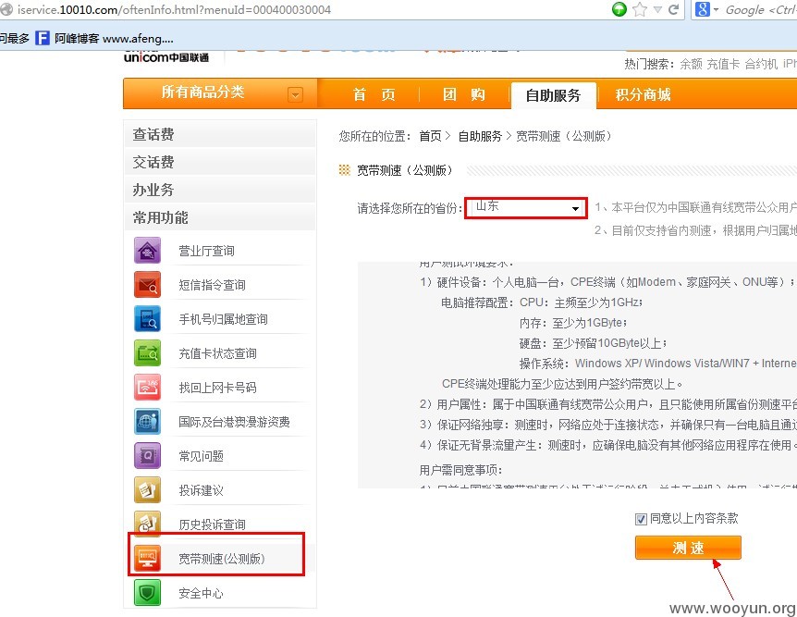797x617 pixels.
Task: Open the 团购 navigation tab
Action: [463, 94]
